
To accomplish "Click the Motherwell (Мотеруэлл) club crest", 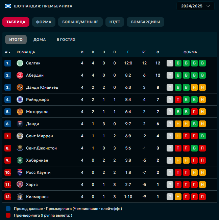I will click(20, 112).
